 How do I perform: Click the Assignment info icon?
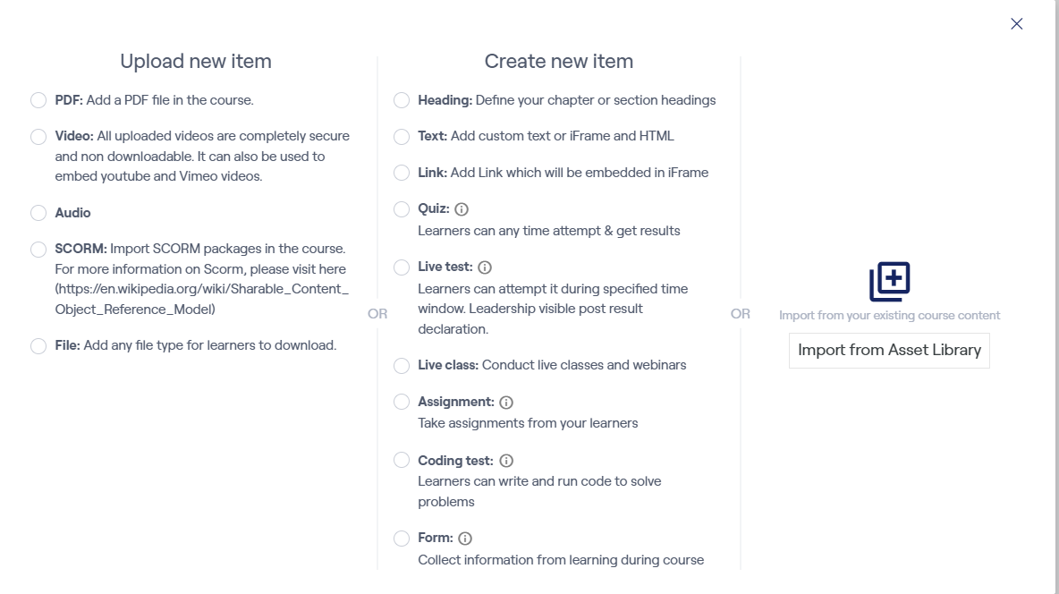[x=506, y=403]
